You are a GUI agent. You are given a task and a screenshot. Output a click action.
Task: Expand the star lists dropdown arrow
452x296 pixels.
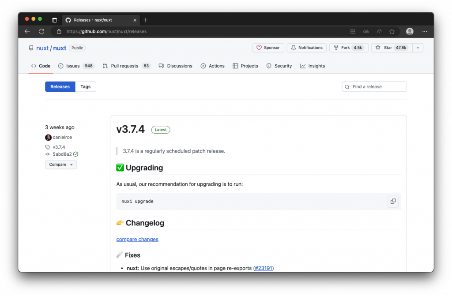[x=418, y=48]
